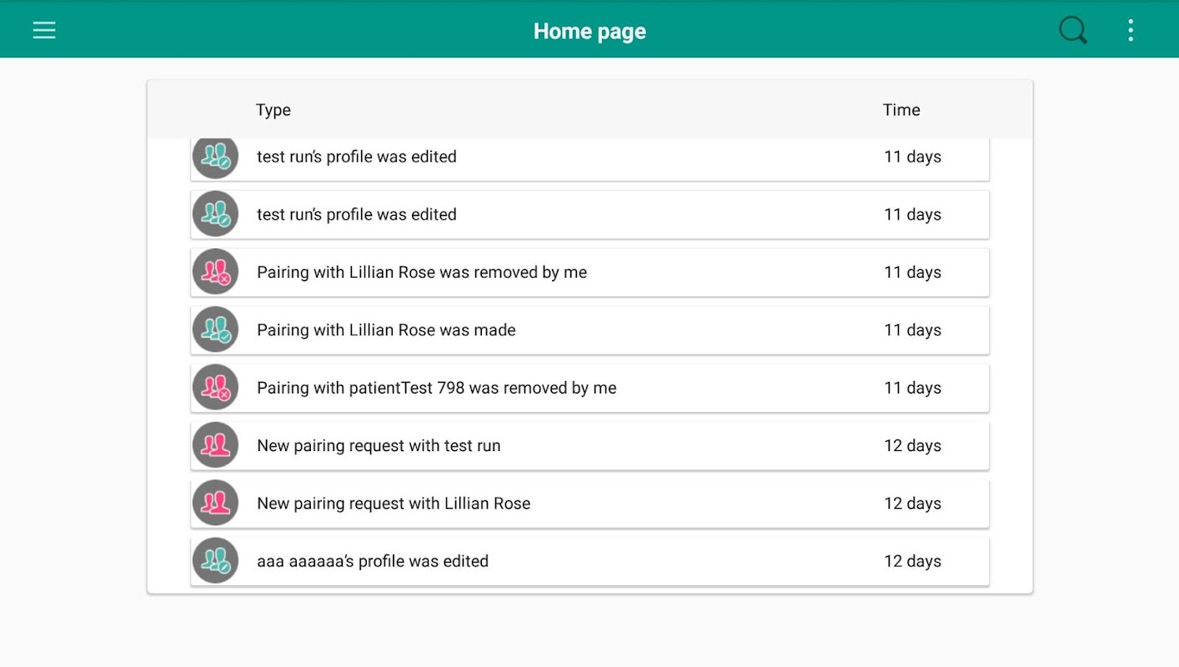Open the hamburger navigation menu

44,31
